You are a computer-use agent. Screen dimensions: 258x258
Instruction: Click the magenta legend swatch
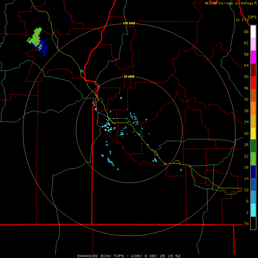coord(253,57)
